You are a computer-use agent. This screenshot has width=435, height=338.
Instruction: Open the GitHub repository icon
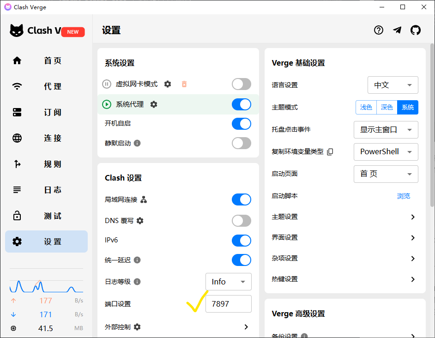(416, 30)
